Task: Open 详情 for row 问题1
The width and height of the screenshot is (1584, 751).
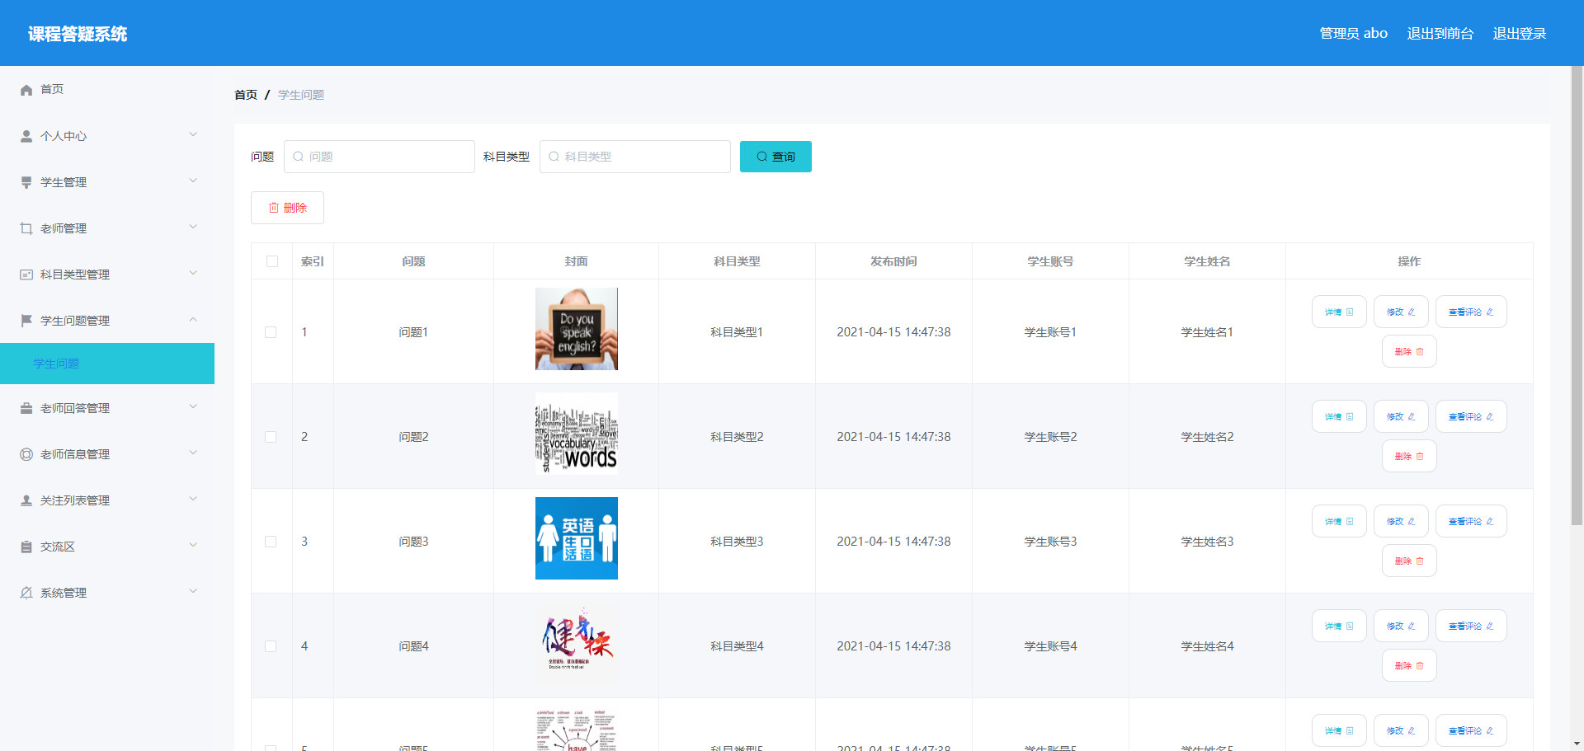Action: [x=1339, y=312]
